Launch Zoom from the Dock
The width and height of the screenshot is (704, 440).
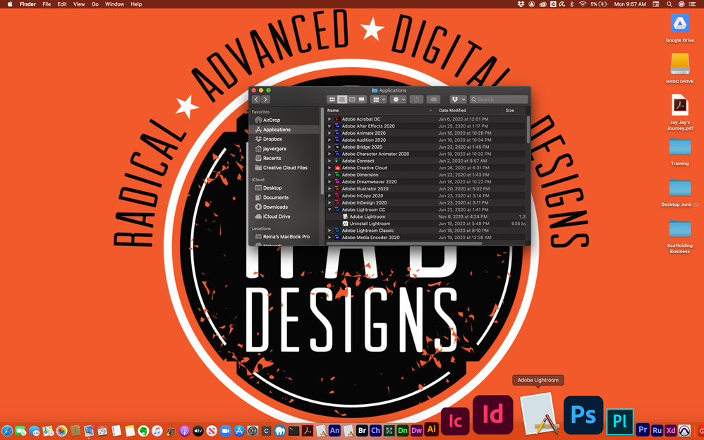225,431
